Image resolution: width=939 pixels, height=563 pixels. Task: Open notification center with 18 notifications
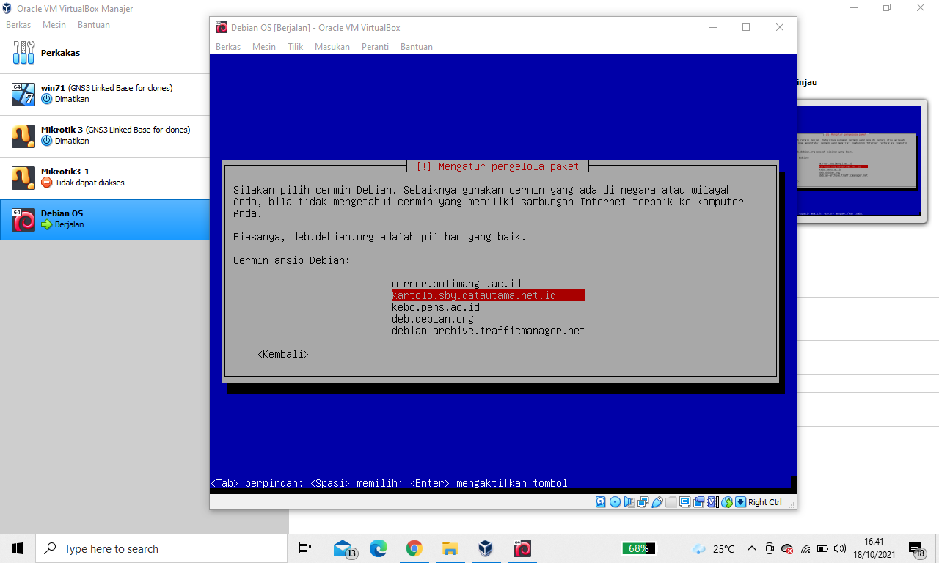point(917,548)
